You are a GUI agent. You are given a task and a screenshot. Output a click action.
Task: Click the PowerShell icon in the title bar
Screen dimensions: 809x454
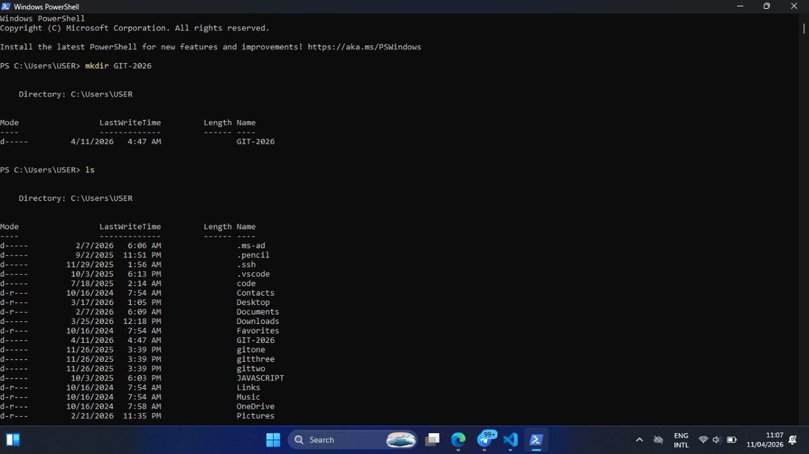(x=5, y=5)
